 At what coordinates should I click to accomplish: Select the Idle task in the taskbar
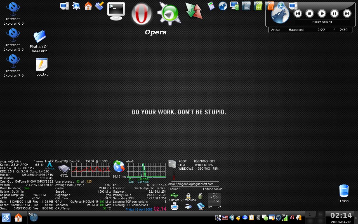coord(34,218)
